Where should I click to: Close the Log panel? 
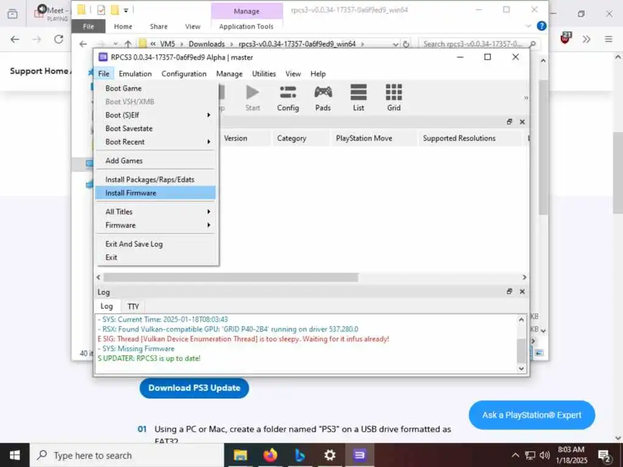(522, 291)
